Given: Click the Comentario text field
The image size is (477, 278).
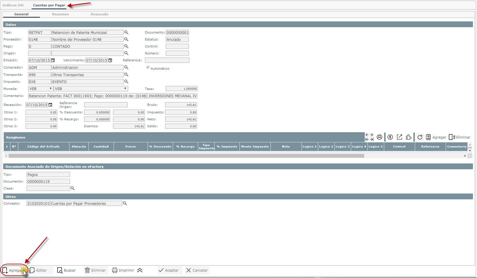Looking at the screenshot, I should click(113, 96).
